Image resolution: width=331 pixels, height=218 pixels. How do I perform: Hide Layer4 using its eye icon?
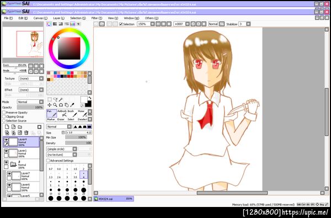point(6,140)
